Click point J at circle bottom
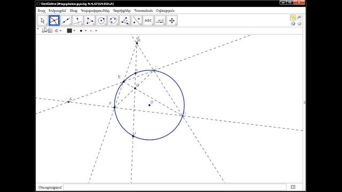The height and width of the screenshot is (192, 342). (x=133, y=137)
